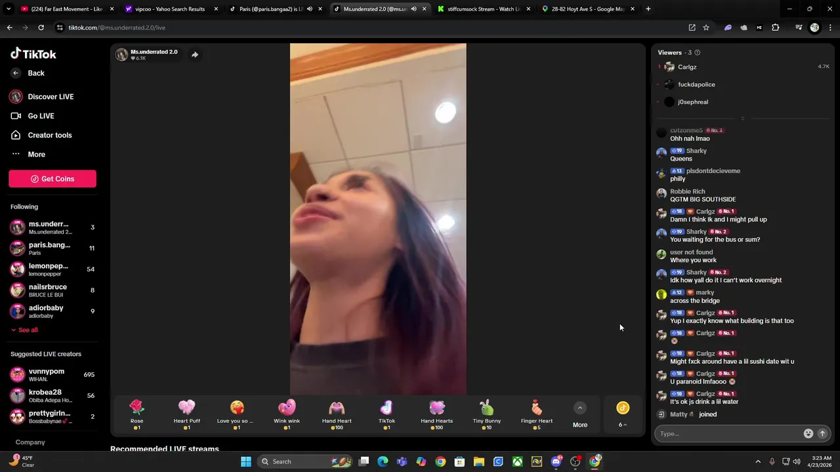Switch to the vipcoo Yahoo Search tab
This screenshot has width=840, height=472.
170,9
